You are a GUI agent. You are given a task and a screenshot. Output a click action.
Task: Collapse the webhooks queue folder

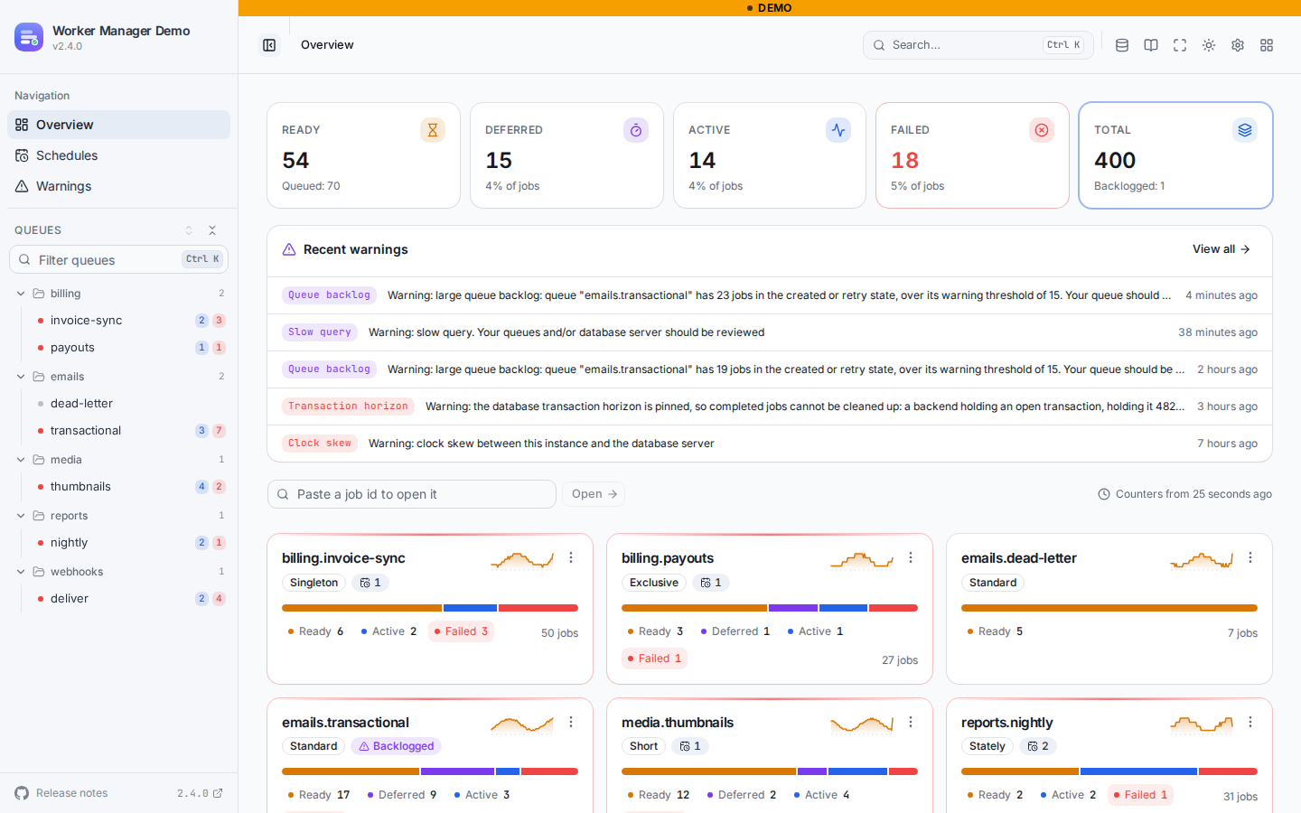coord(21,572)
